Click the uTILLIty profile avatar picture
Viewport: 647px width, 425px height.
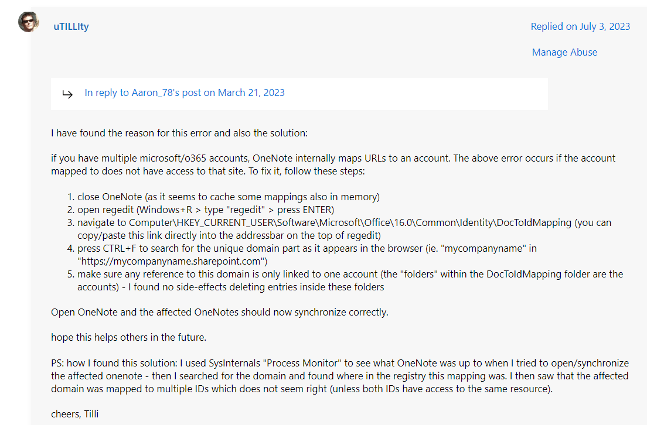click(x=28, y=22)
